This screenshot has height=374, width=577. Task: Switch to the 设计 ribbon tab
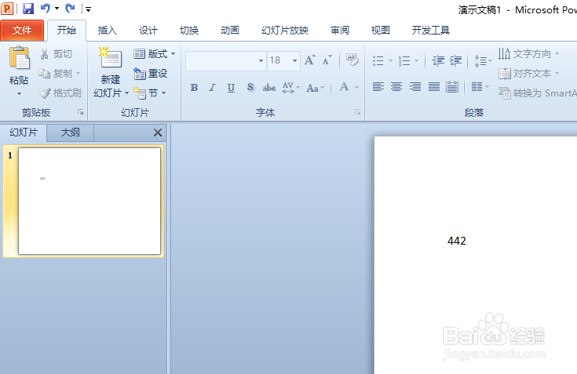point(148,30)
